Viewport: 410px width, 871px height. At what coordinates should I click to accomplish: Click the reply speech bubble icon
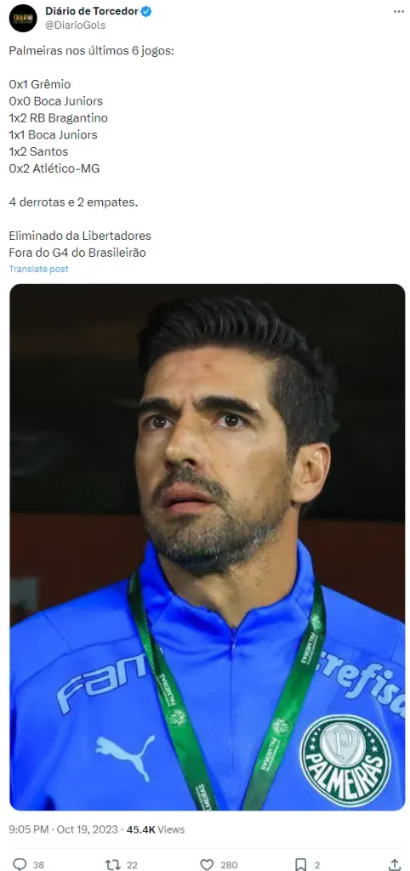pos(20,864)
